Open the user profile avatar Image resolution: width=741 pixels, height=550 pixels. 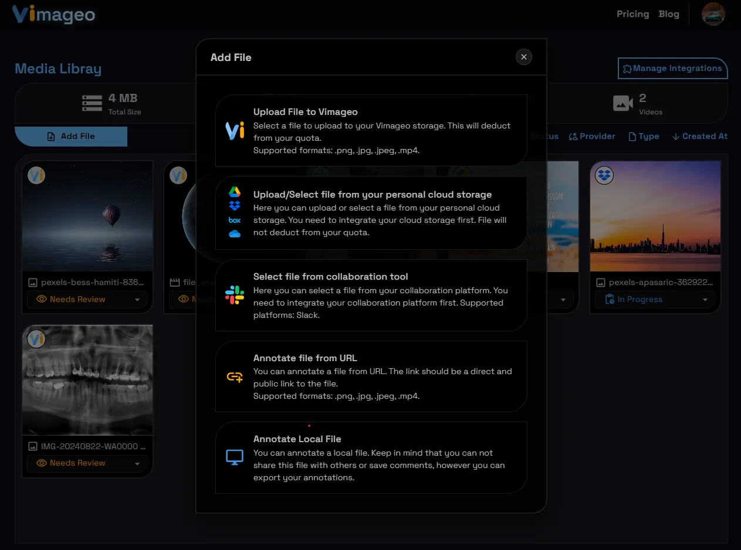tap(713, 14)
